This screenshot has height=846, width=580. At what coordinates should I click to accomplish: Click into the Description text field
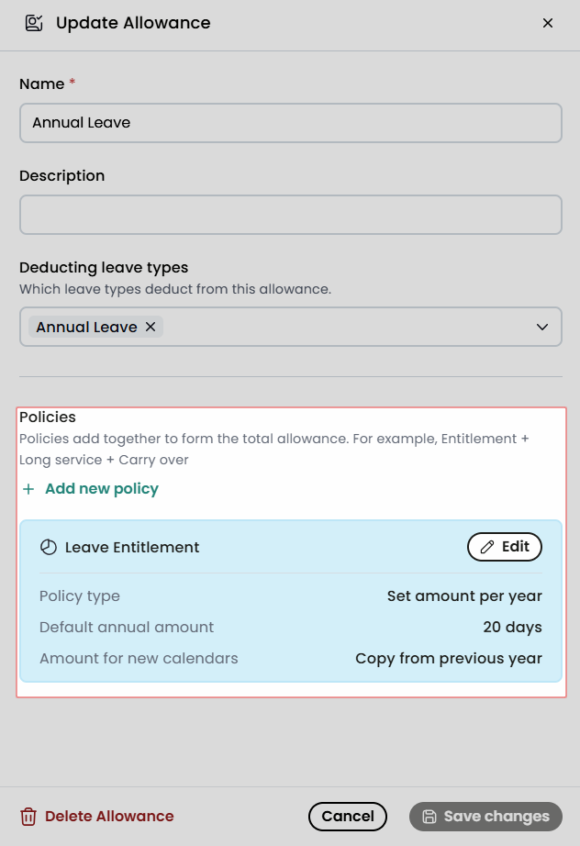[291, 215]
